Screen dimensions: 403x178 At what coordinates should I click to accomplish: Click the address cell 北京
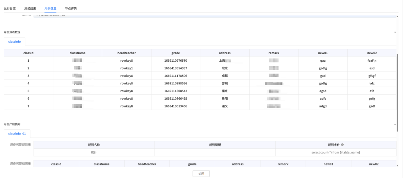pos(225,68)
